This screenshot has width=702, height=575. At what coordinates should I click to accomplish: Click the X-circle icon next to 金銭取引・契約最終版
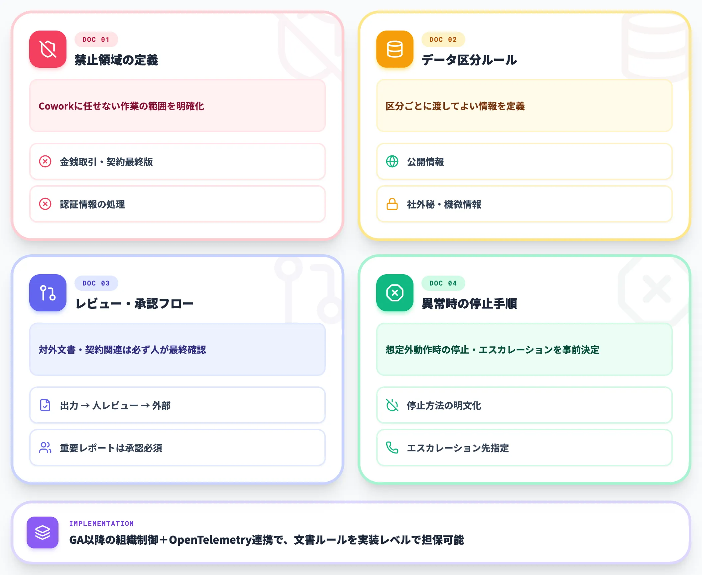[45, 162]
